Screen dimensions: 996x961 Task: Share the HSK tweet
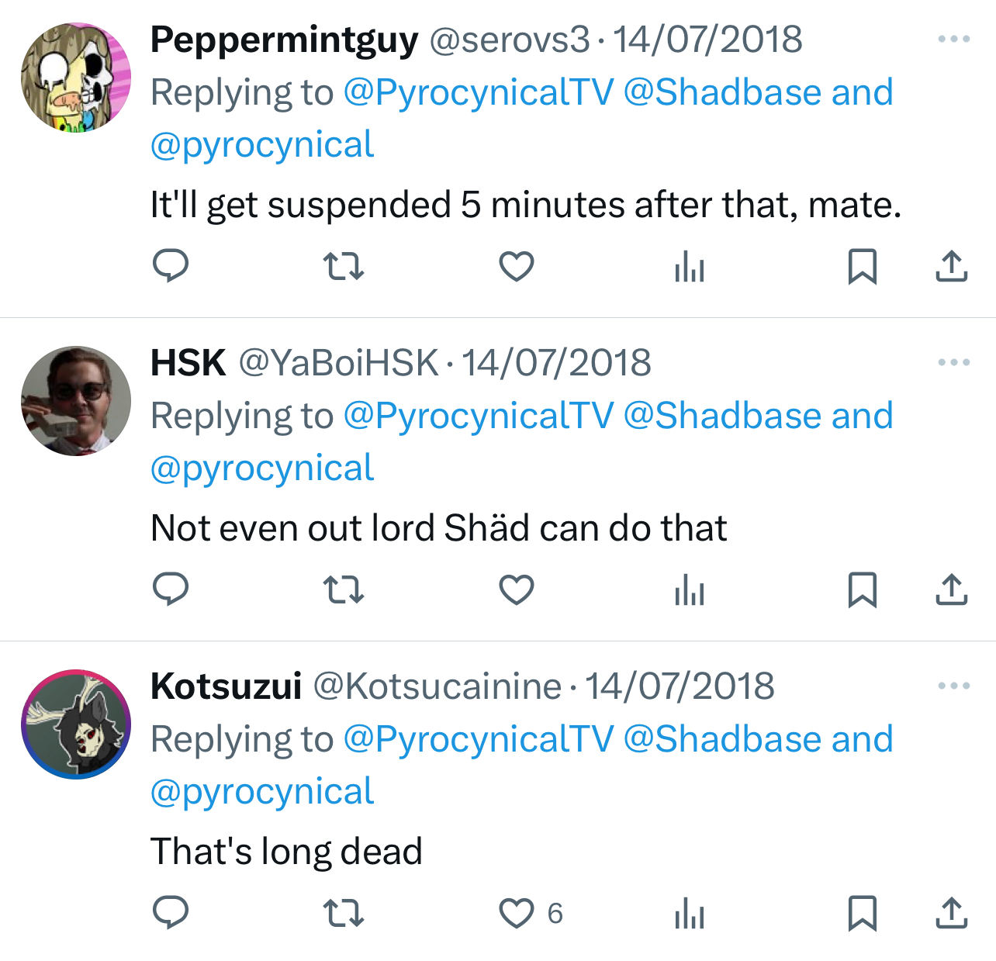[x=951, y=590]
